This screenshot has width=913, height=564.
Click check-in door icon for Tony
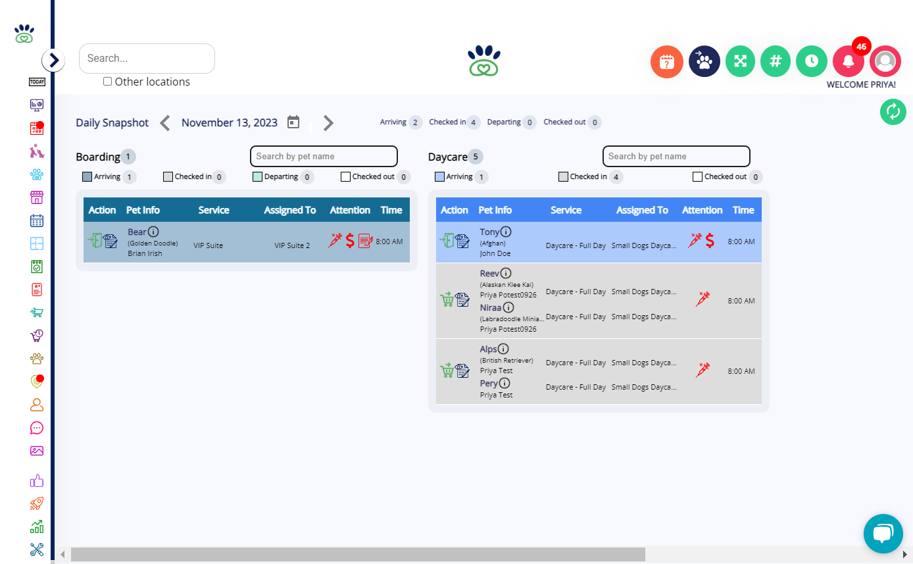click(x=447, y=241)
